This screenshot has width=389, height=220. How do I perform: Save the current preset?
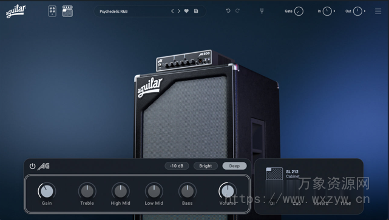[x=196, y=11]
